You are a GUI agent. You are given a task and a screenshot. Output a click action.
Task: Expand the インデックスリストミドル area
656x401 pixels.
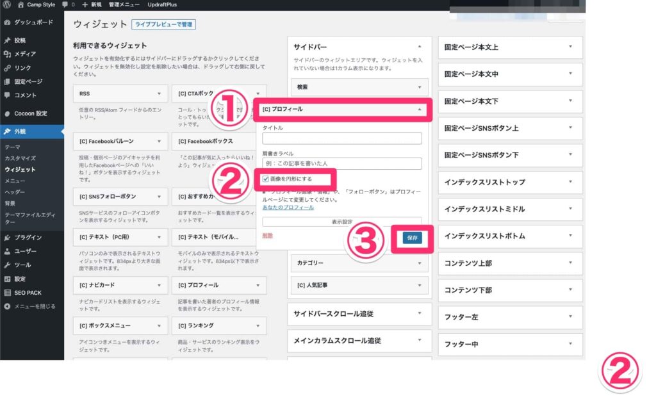coord(570,209)
